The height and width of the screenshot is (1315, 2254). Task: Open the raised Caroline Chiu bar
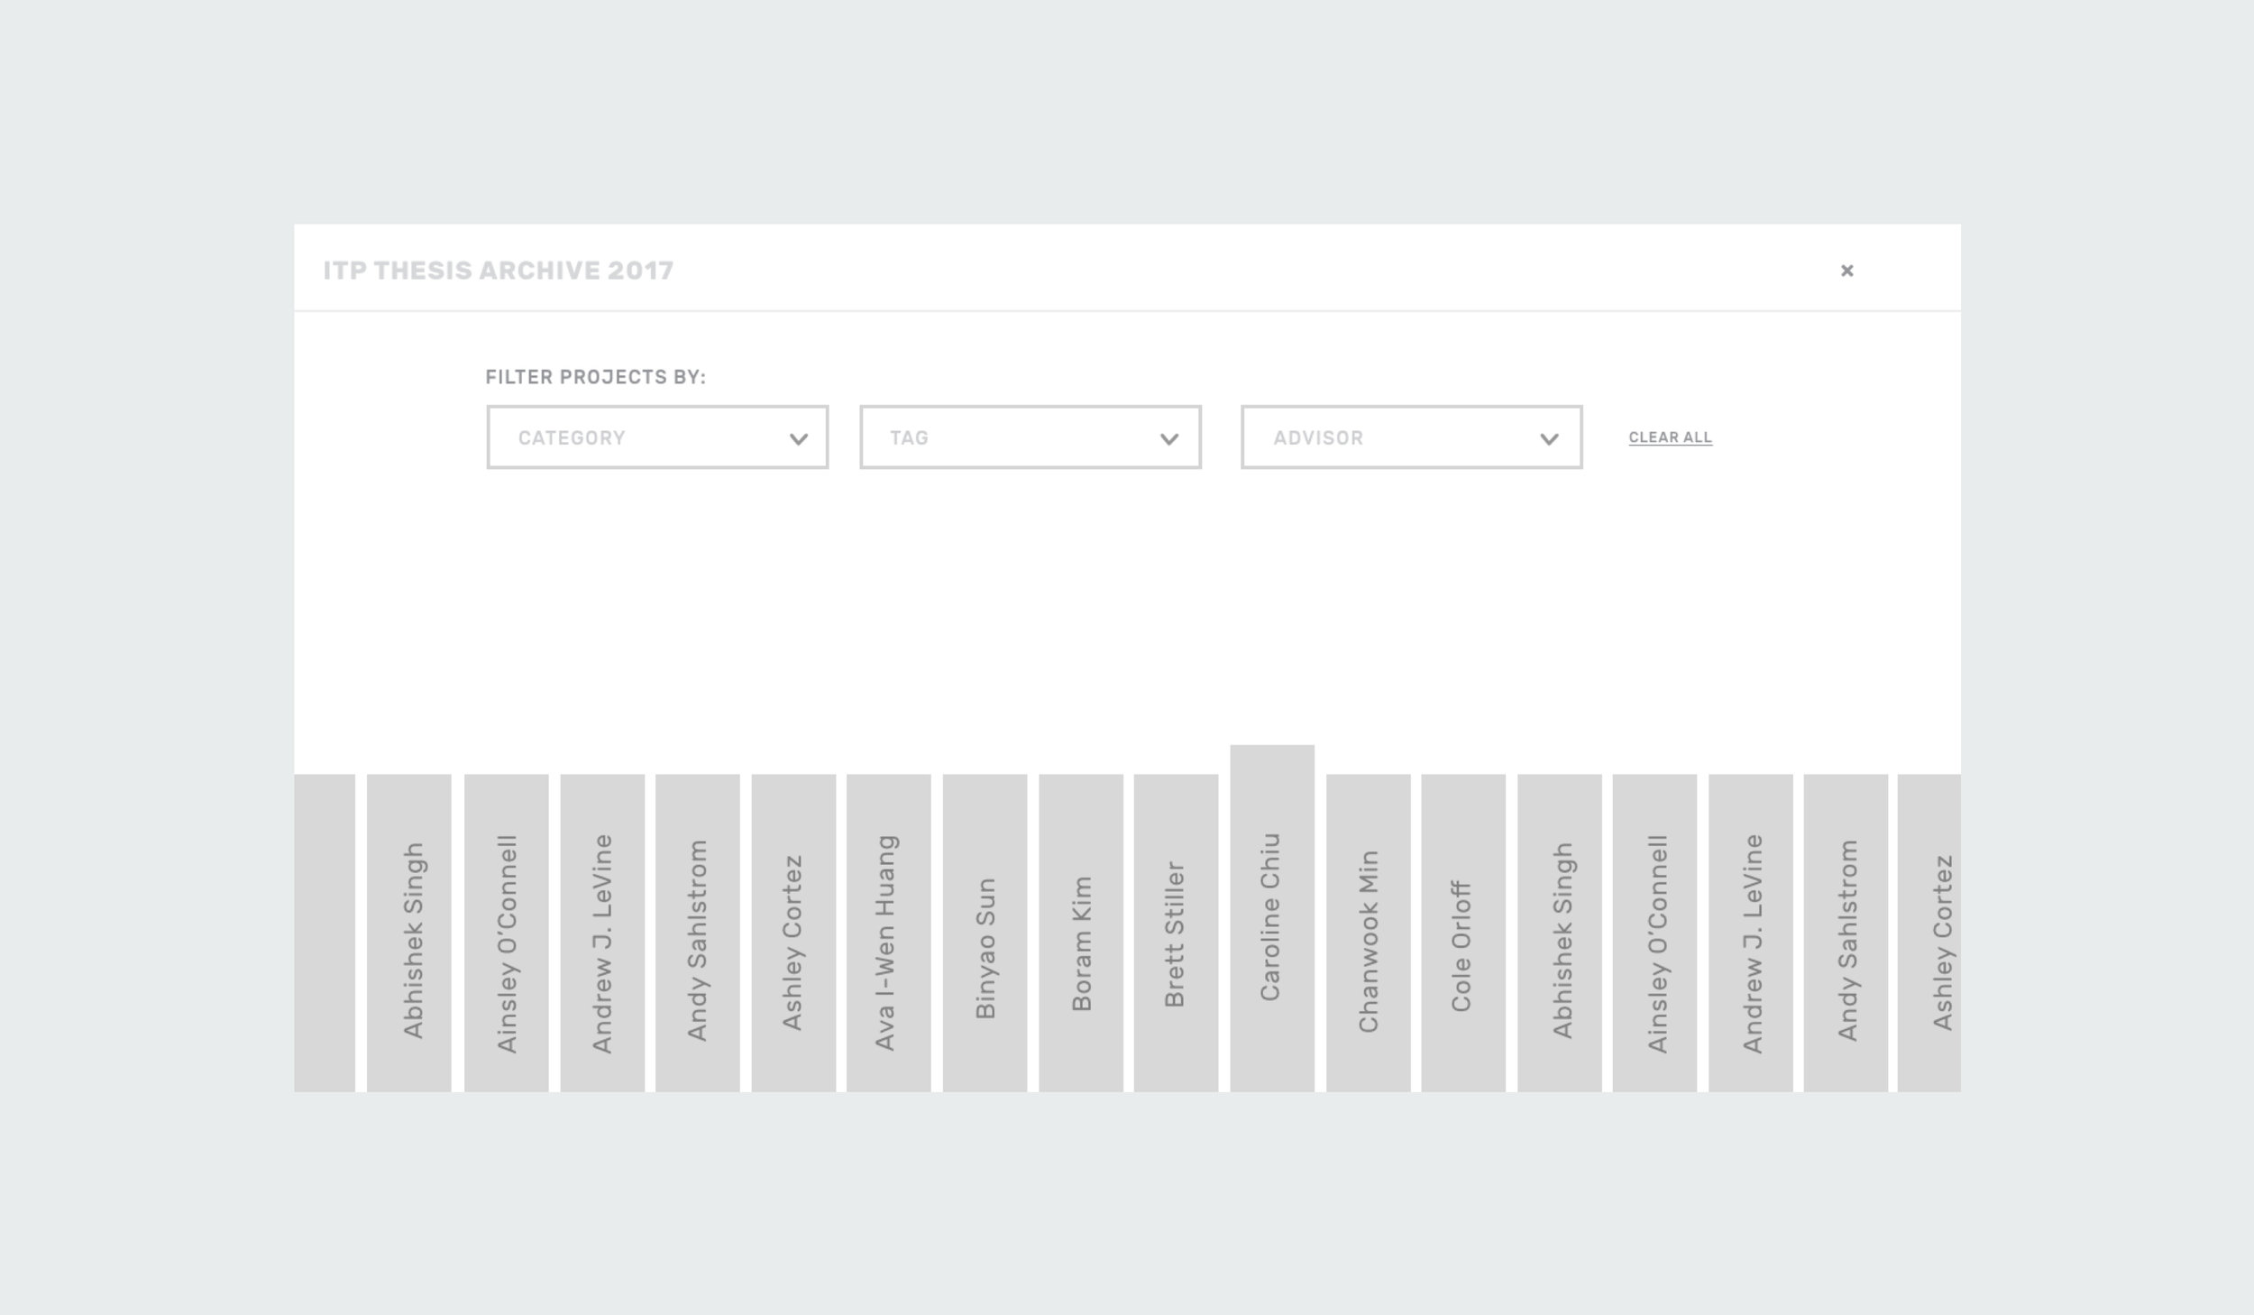click(1272, 918)
